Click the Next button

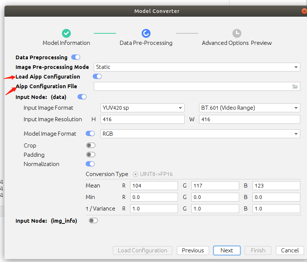click(x=227, y=251)
